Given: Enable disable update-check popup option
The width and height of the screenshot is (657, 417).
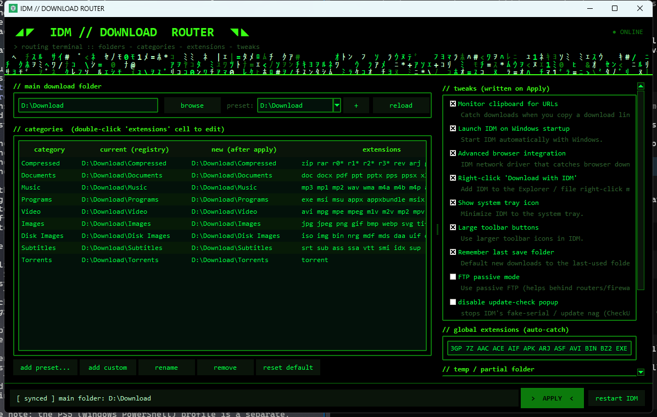Looking at the screenshot, I should (453, 302).
